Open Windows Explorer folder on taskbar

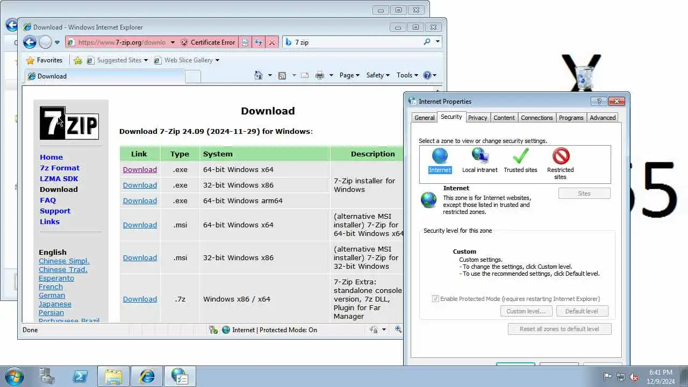(x=113, y=376)
